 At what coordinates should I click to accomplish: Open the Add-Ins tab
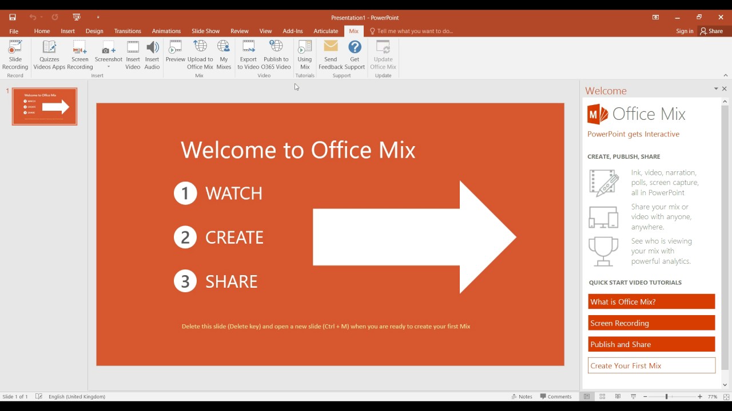point(293,31)
